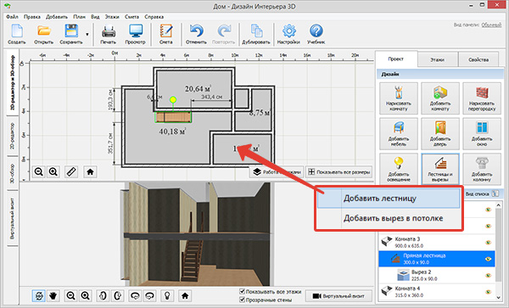The width and height of the screenshot is (509, 308).
Task: Open a project via Открыть folder icon
Action: coord(43,35)
